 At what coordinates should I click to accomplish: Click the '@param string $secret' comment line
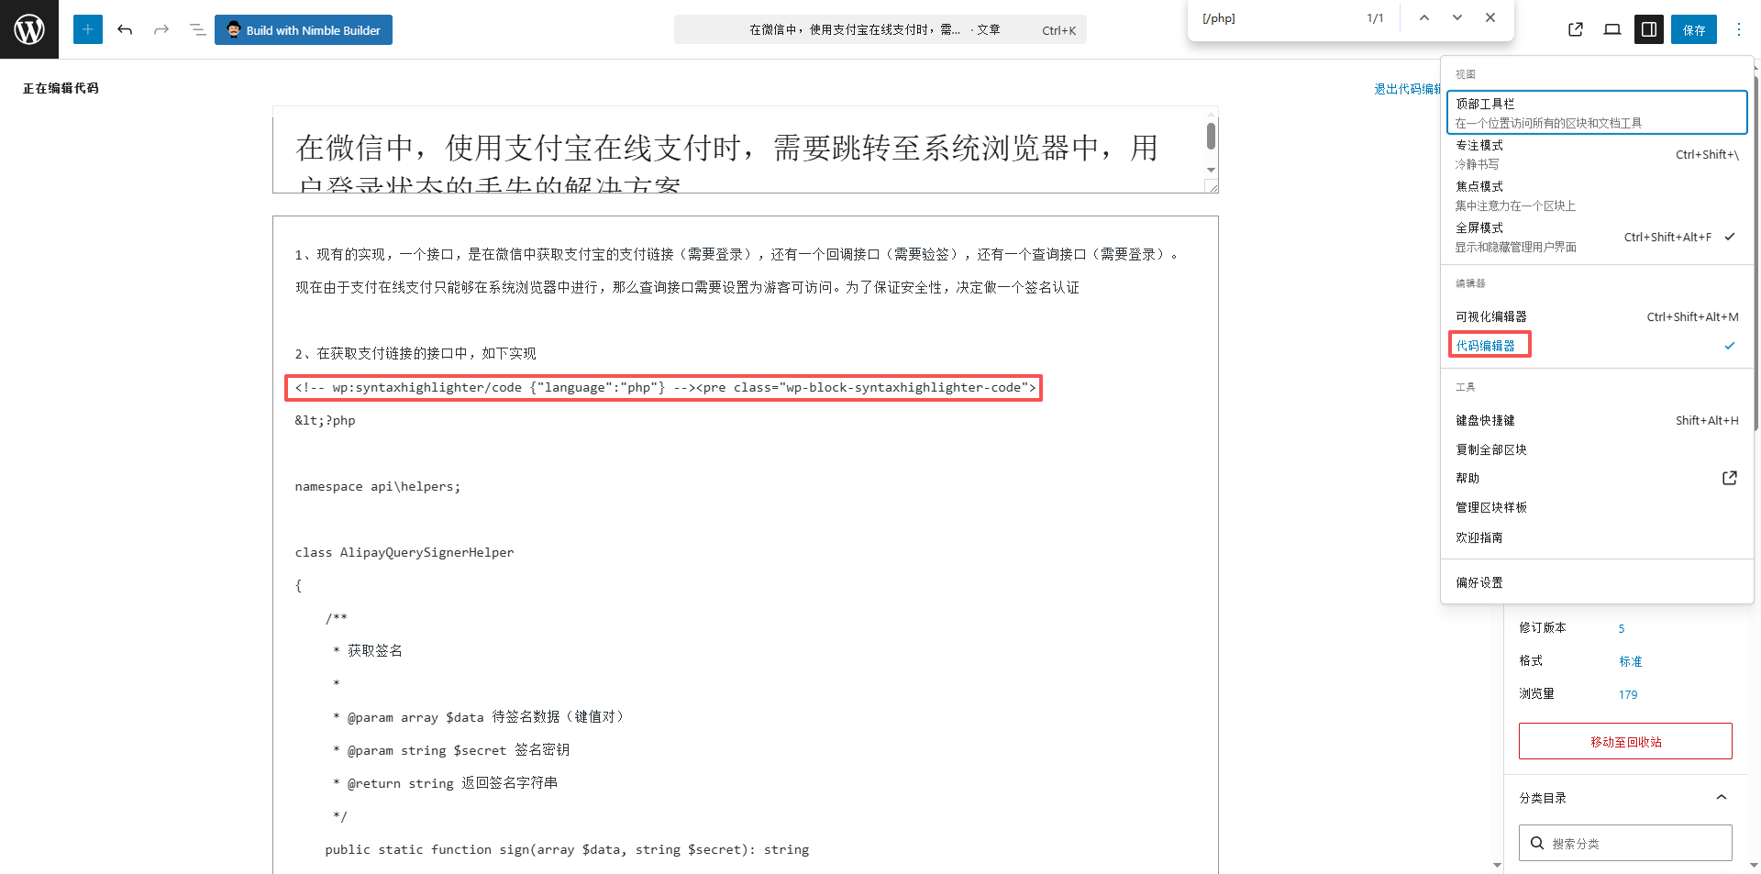click(x=450, y=750)
